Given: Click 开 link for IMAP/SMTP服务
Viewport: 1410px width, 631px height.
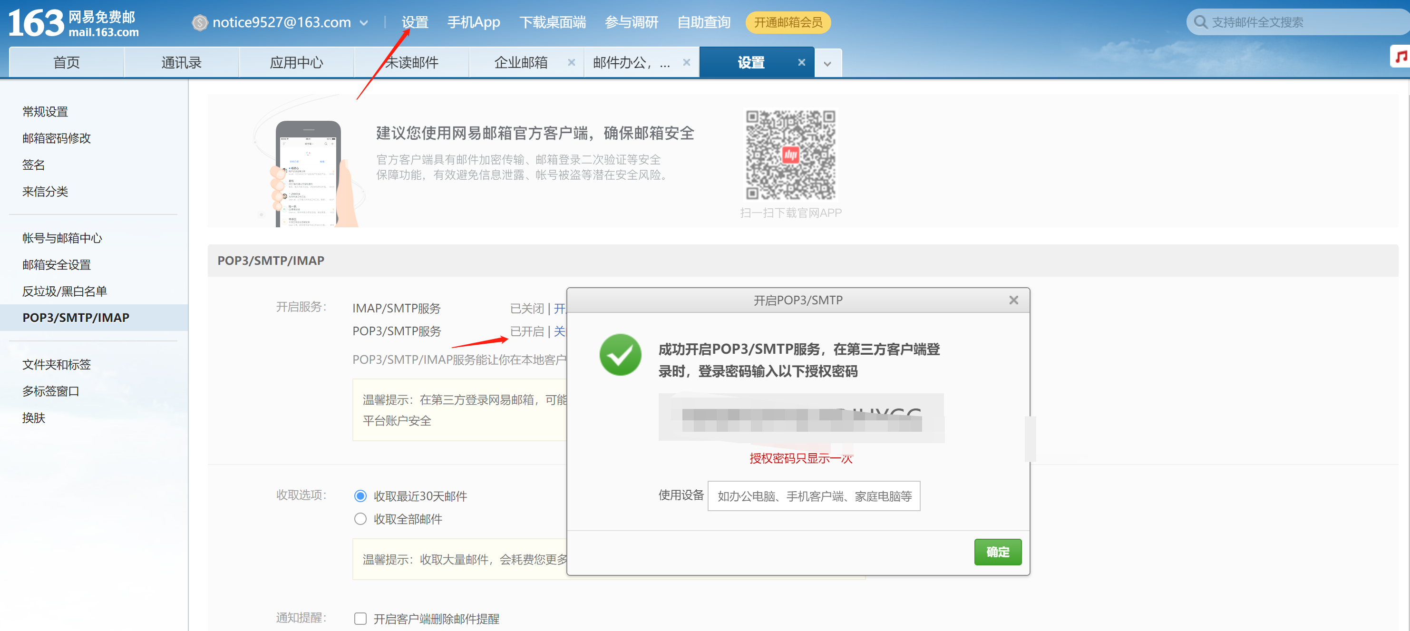Looking at the screenshot, I should tap(559, 309).
